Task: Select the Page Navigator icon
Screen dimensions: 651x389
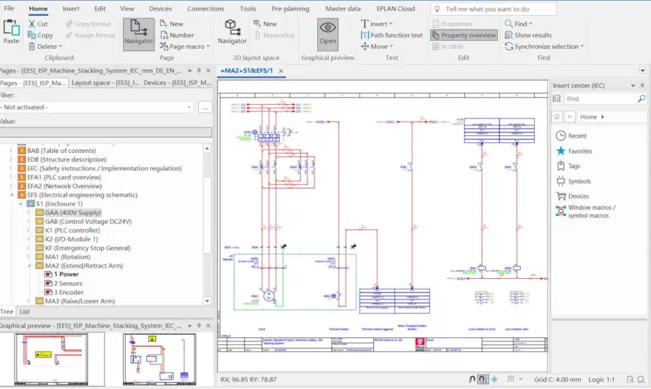Action: [x=138, y=34]
